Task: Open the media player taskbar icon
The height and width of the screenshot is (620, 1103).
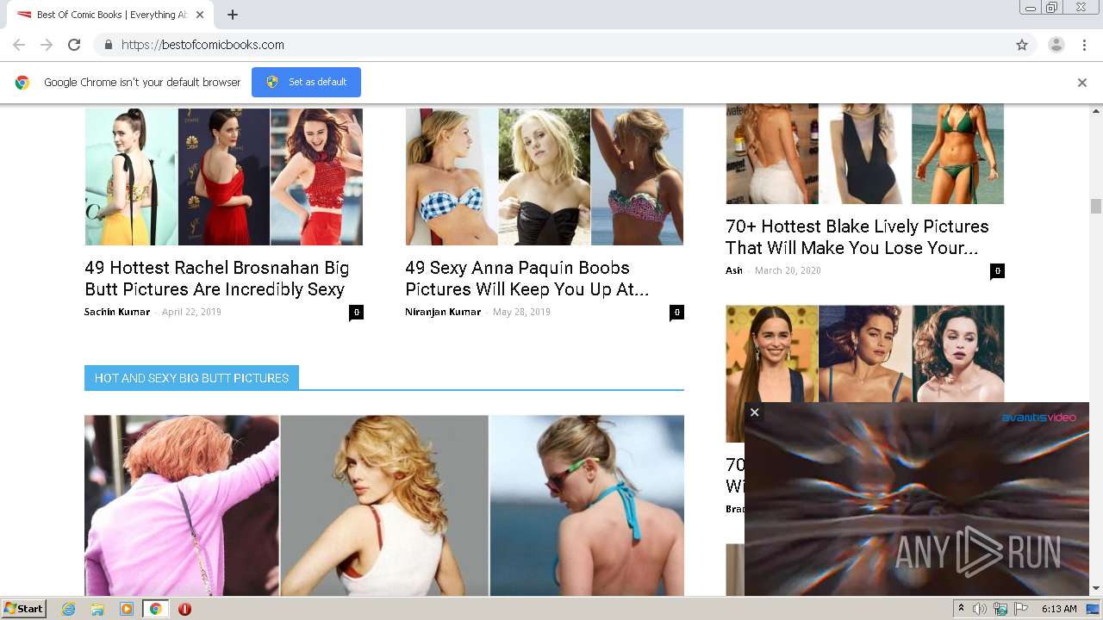Action: [127, 609]
